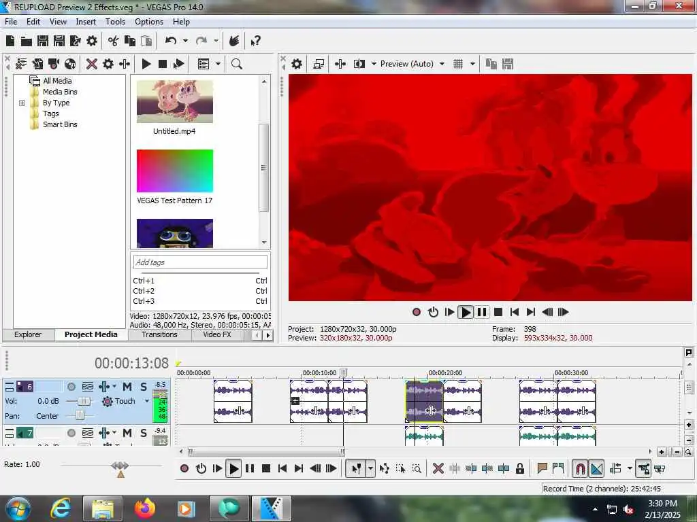
Task: Select the All Media bin
Action: coord(57,81)
